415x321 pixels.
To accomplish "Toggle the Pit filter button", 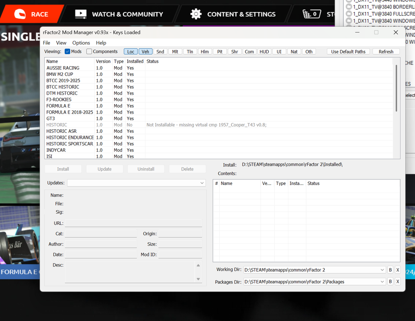I will pyautogui.click(x=220, y=52).
